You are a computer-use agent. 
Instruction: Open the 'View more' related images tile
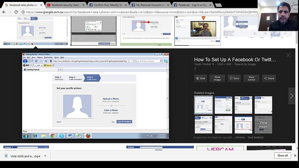coord(263,125)
